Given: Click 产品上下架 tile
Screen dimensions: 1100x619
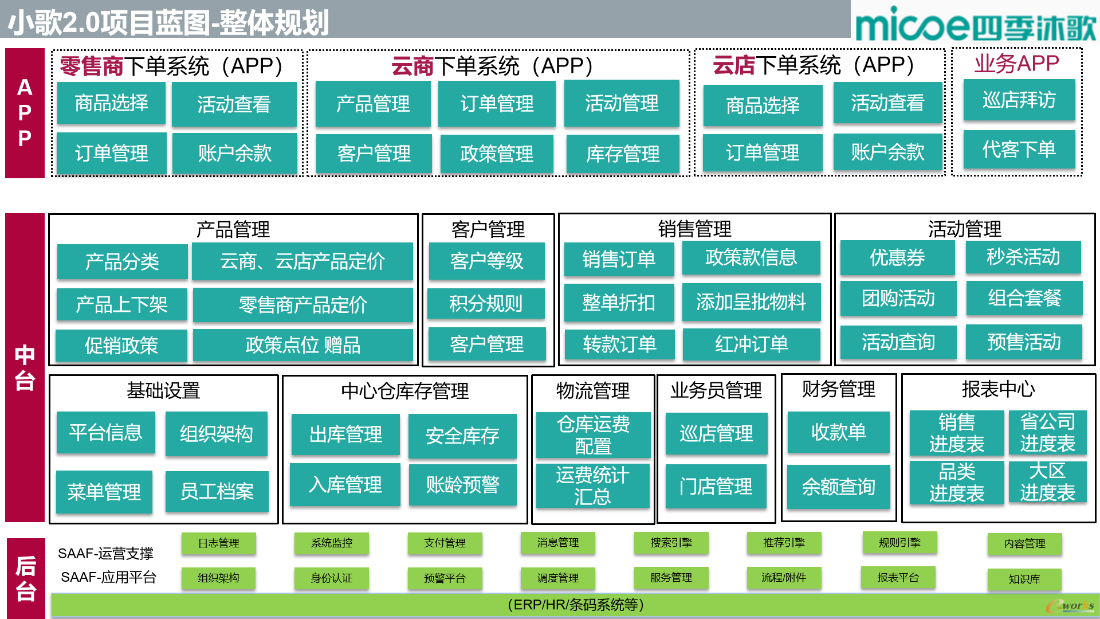Looking at the screenshot, I should (121, 304).
